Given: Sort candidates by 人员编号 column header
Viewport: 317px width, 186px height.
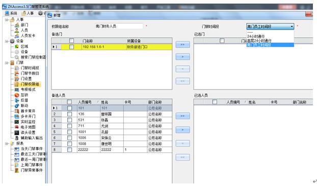Looking at the screenshot, I should 89,102.
